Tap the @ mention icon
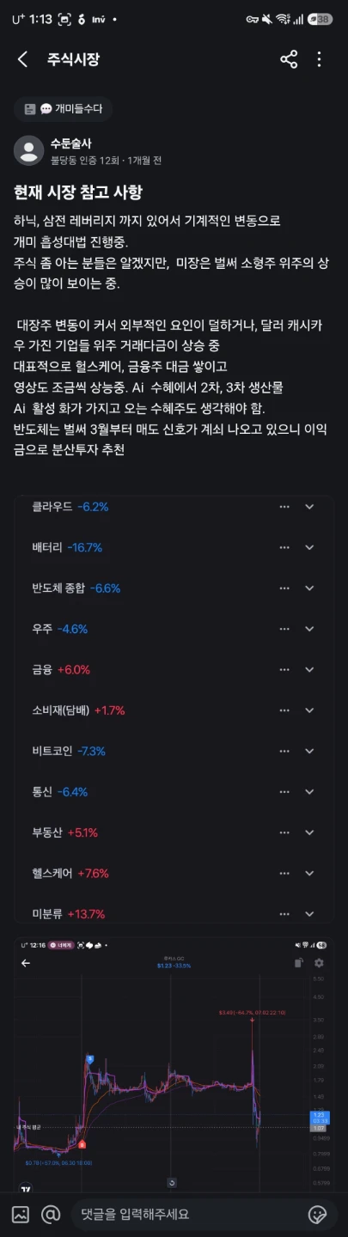Image resolution: width=348 pixels, height=1237 pixels. tap(51, 1215)
